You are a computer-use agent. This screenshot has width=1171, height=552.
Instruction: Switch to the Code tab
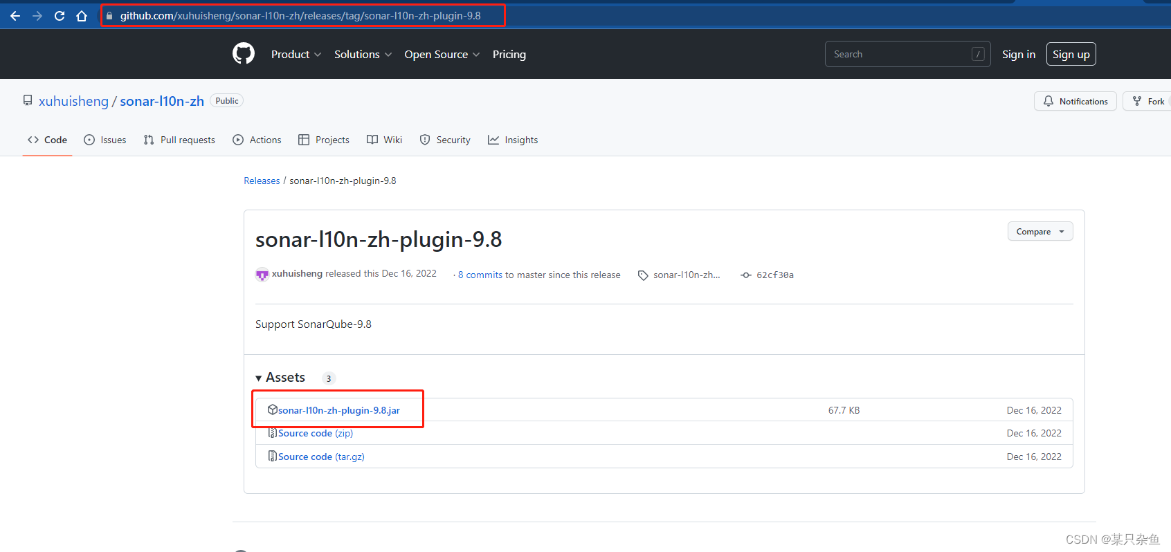coord(47,140)
